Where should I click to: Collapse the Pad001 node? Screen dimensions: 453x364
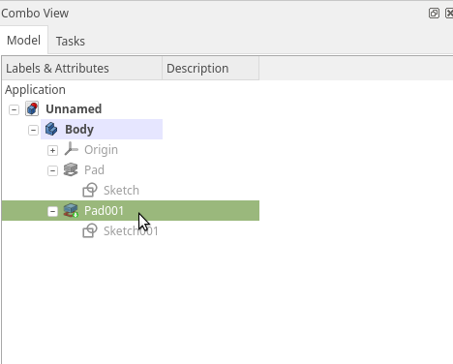pyautogui.click(x=52, y=211)
